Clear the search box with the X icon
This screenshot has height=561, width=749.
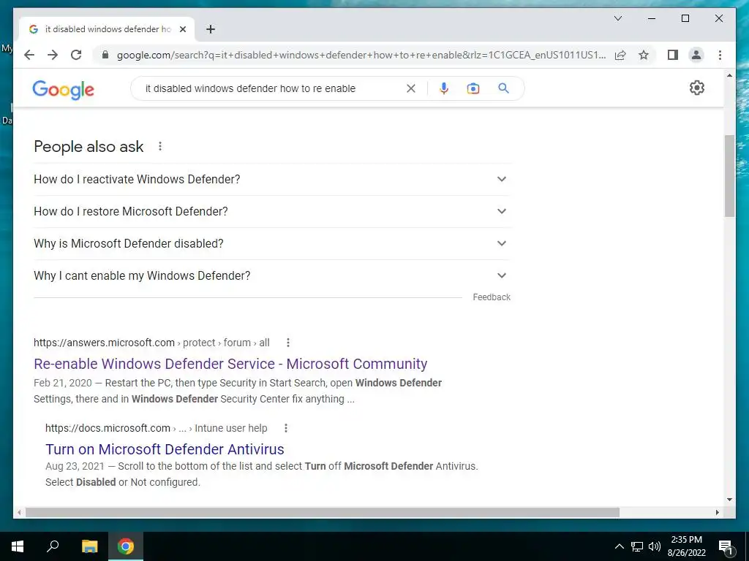click(411, 88)
